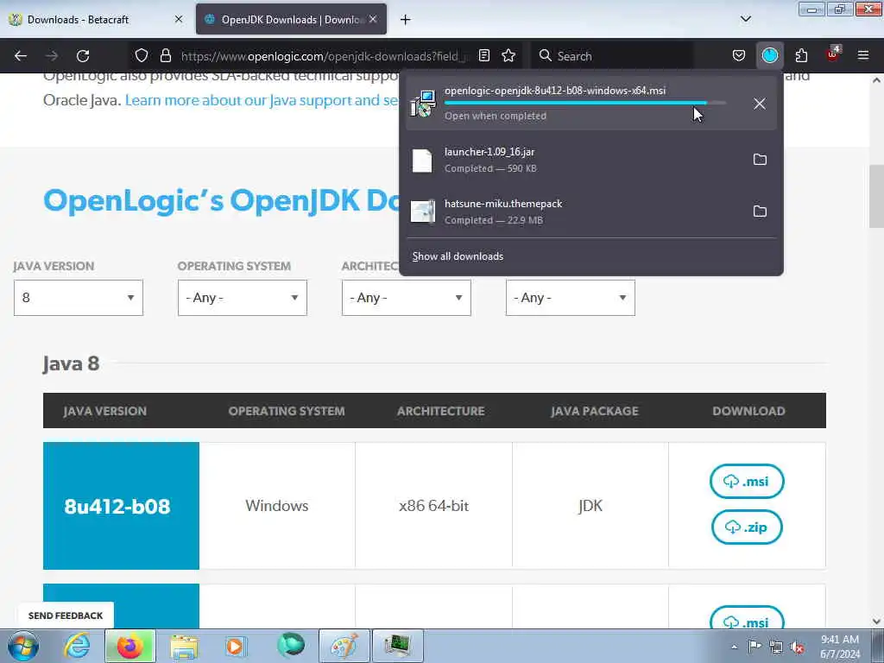
Task: Click the forward navigation arrow
Action: (x=52, y=56)
